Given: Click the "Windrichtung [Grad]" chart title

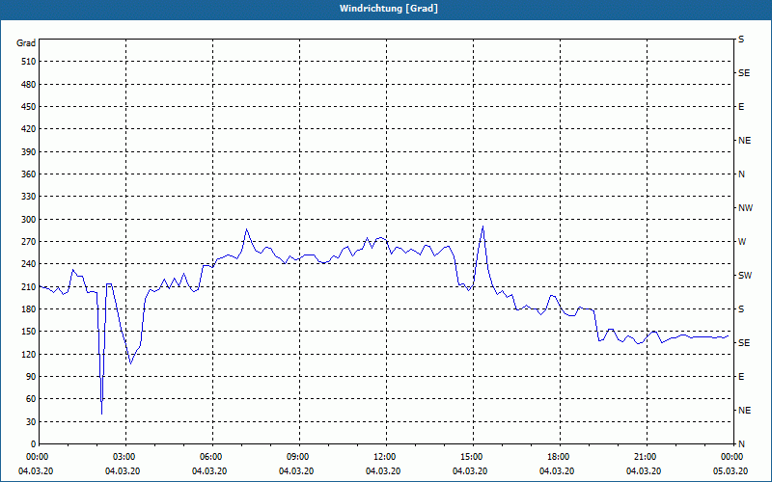Looking at the screenshot, I should coord(389,9).
